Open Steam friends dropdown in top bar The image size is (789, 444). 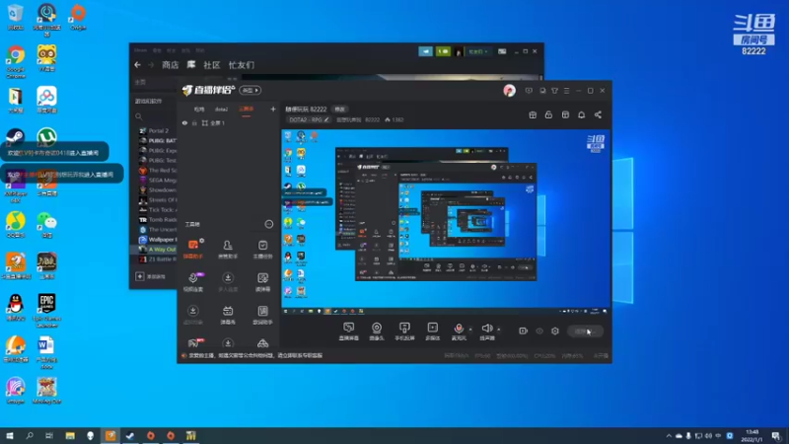tap(478, 51)
